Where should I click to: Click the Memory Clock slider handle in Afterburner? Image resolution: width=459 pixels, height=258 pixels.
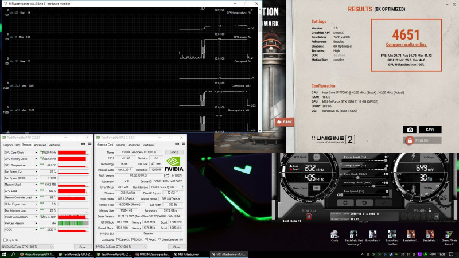click(374, 186)
